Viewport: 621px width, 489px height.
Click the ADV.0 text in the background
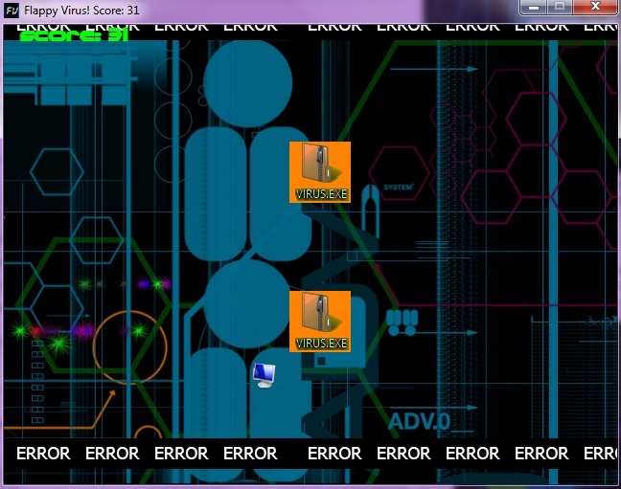point(419,421)
